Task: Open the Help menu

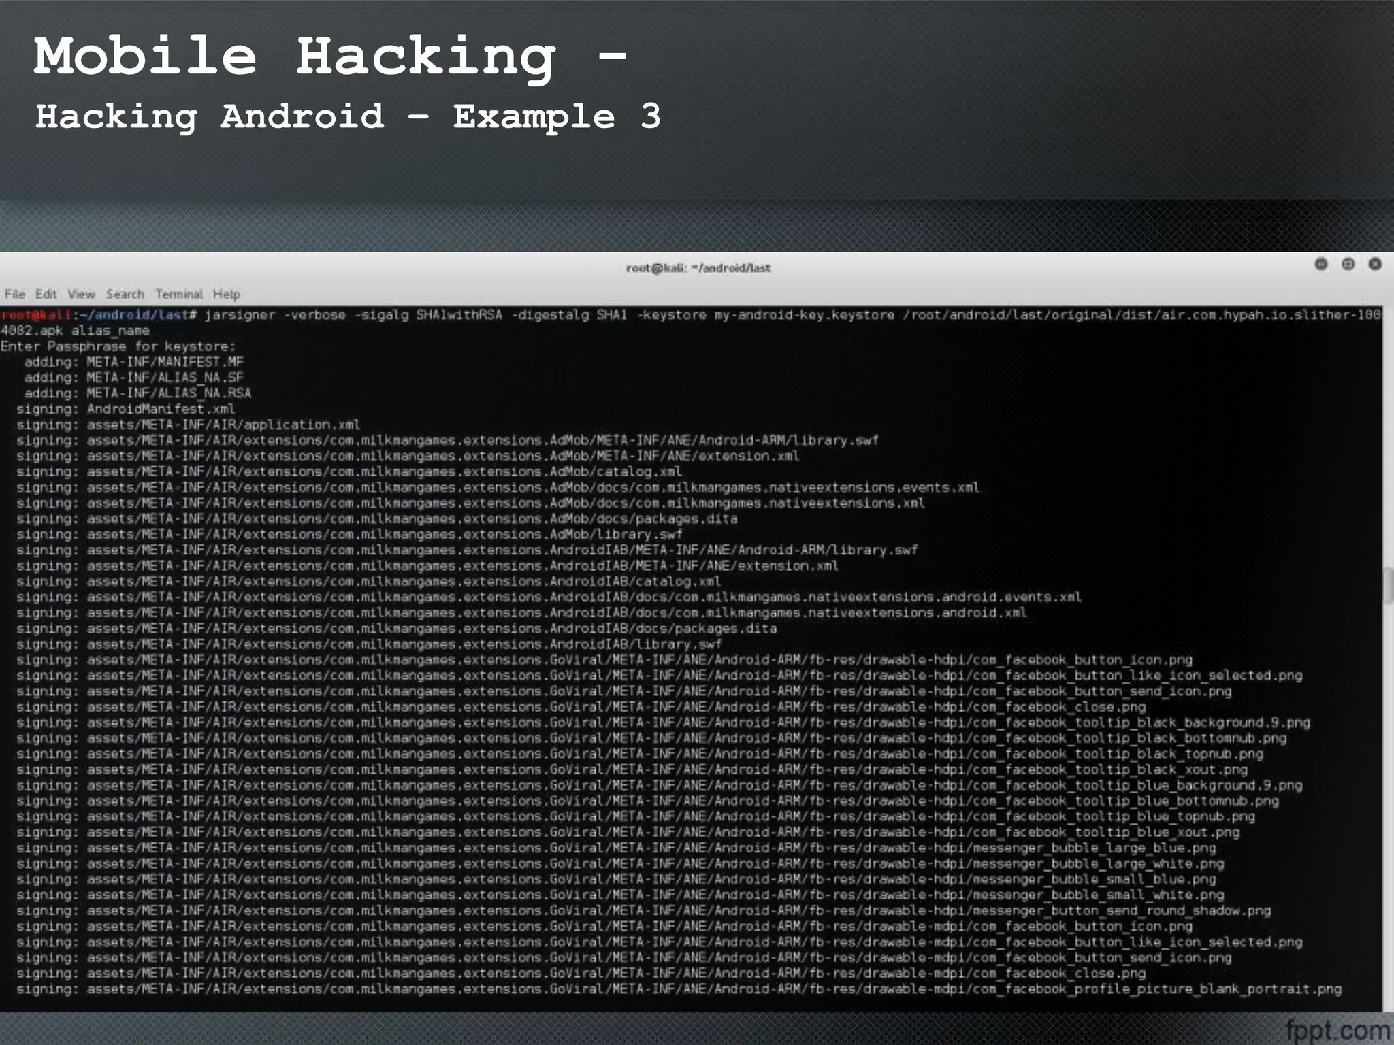Action: [226, 294]
